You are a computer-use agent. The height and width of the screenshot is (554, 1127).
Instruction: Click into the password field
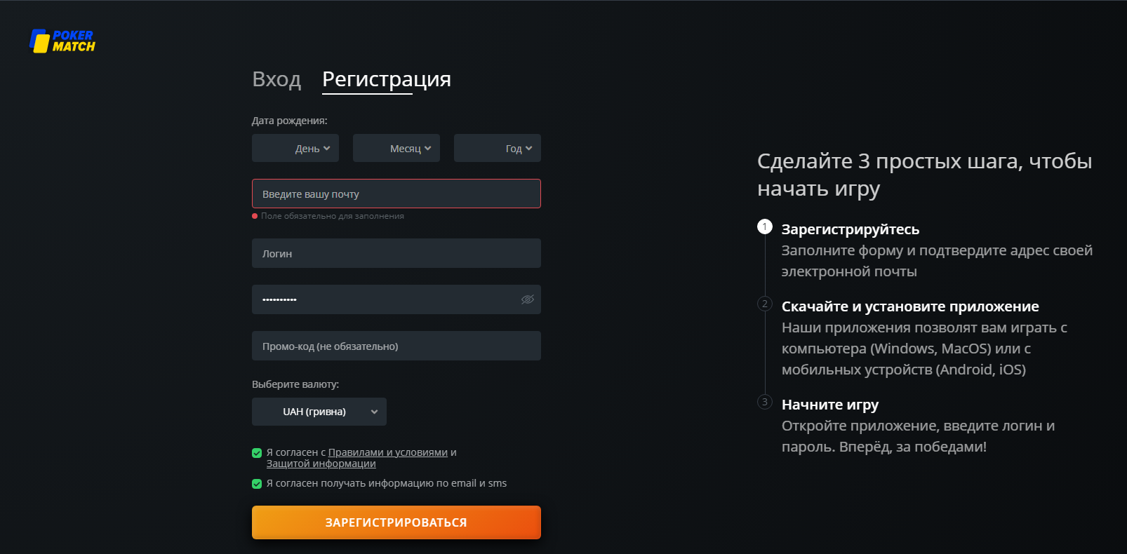click(x=396, y=299)
